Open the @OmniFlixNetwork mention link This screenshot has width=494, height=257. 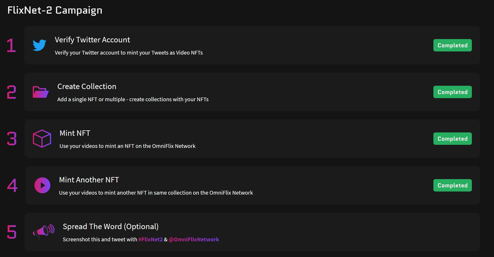pyautogui.click(x=193, y=239)
